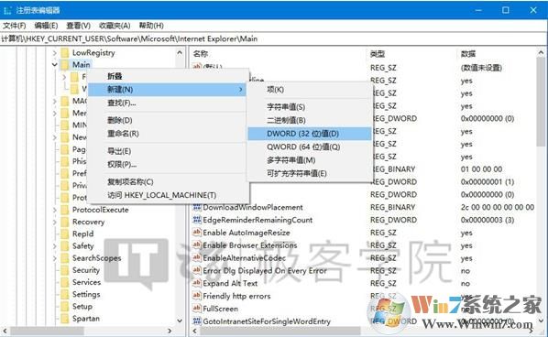
Task: Click Enable AutoImageResize string icon
Action: coord(197,233)
